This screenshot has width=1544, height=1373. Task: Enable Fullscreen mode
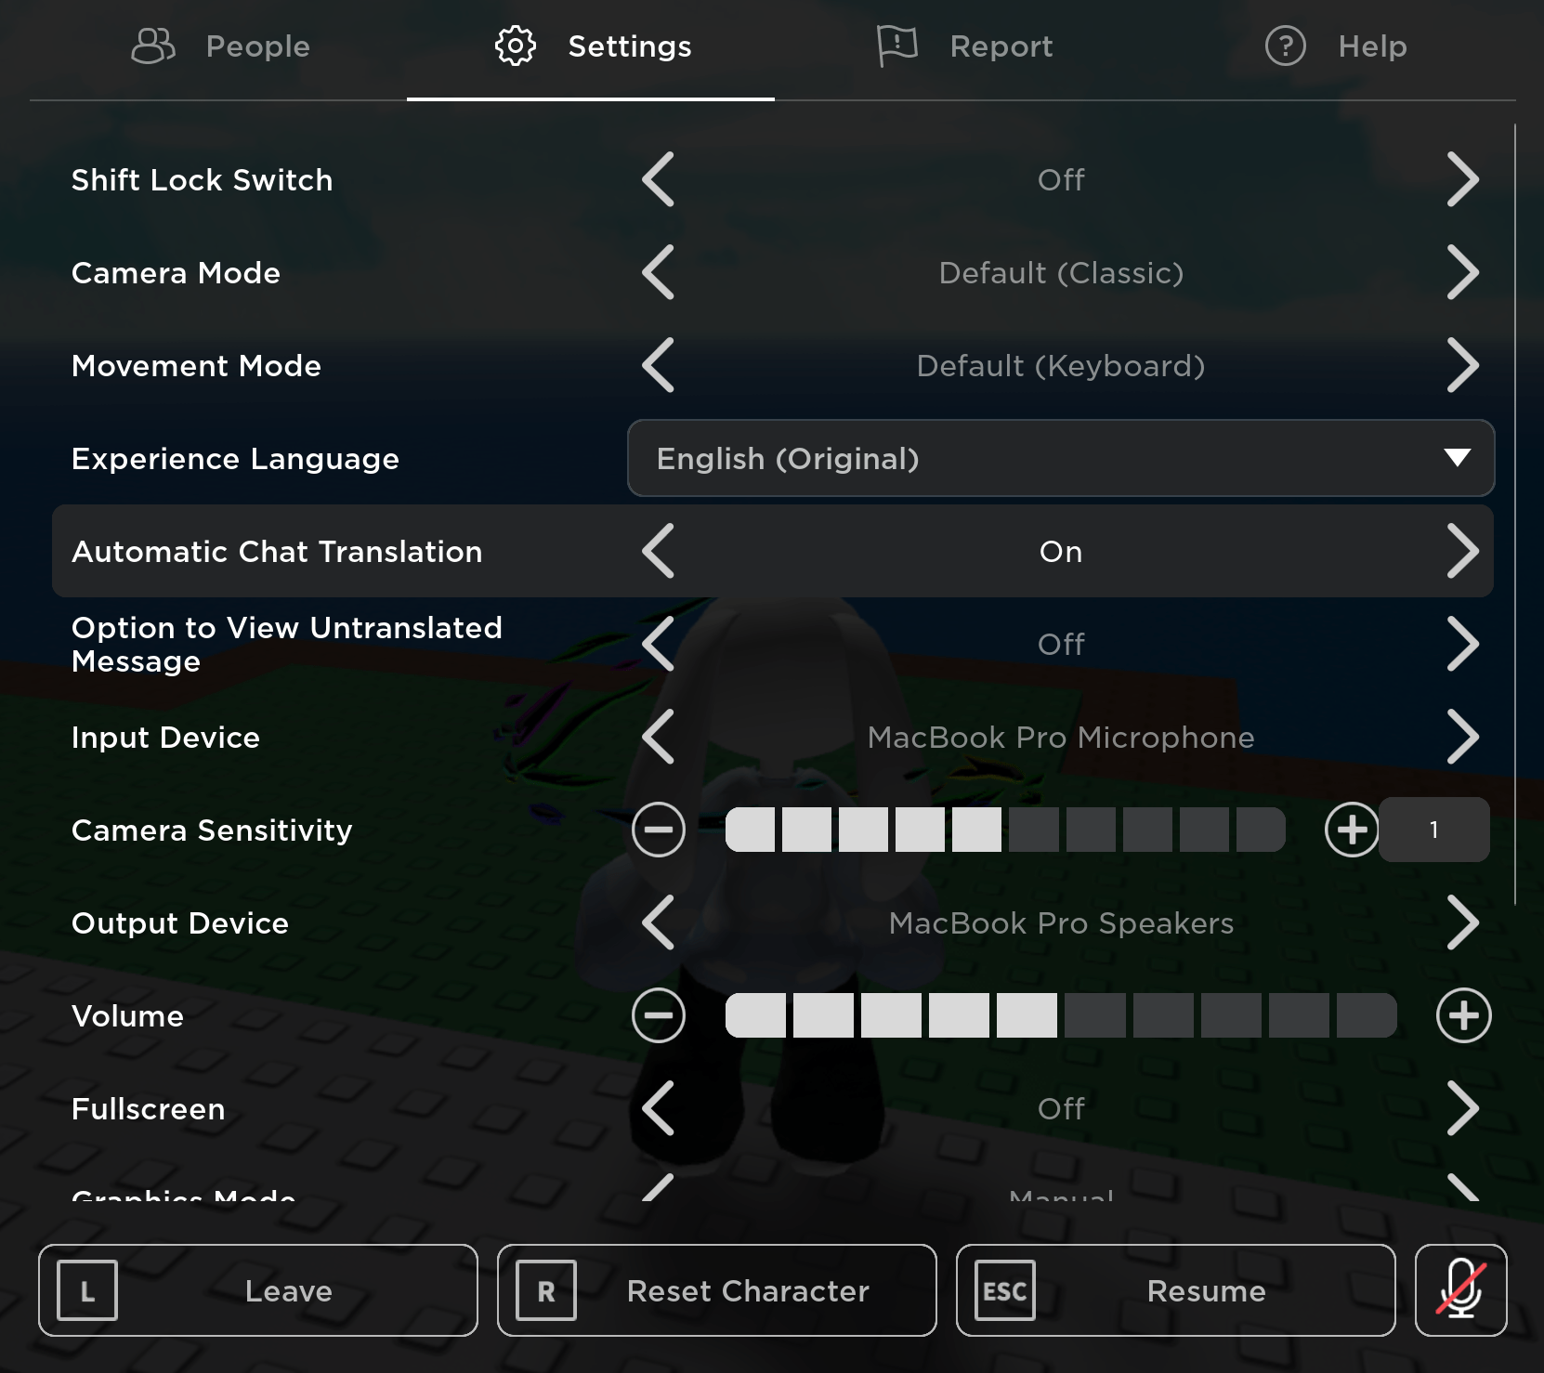pos(1463,1108)
